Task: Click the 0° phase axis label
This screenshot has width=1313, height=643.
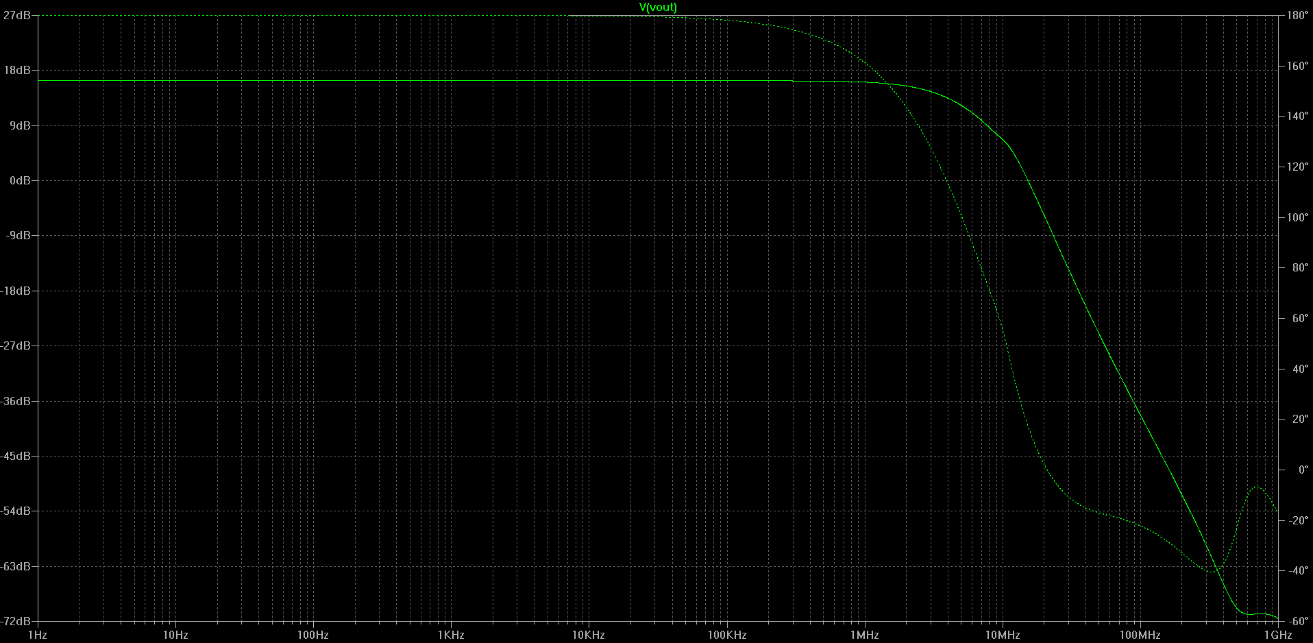Action: point(1302,470)
